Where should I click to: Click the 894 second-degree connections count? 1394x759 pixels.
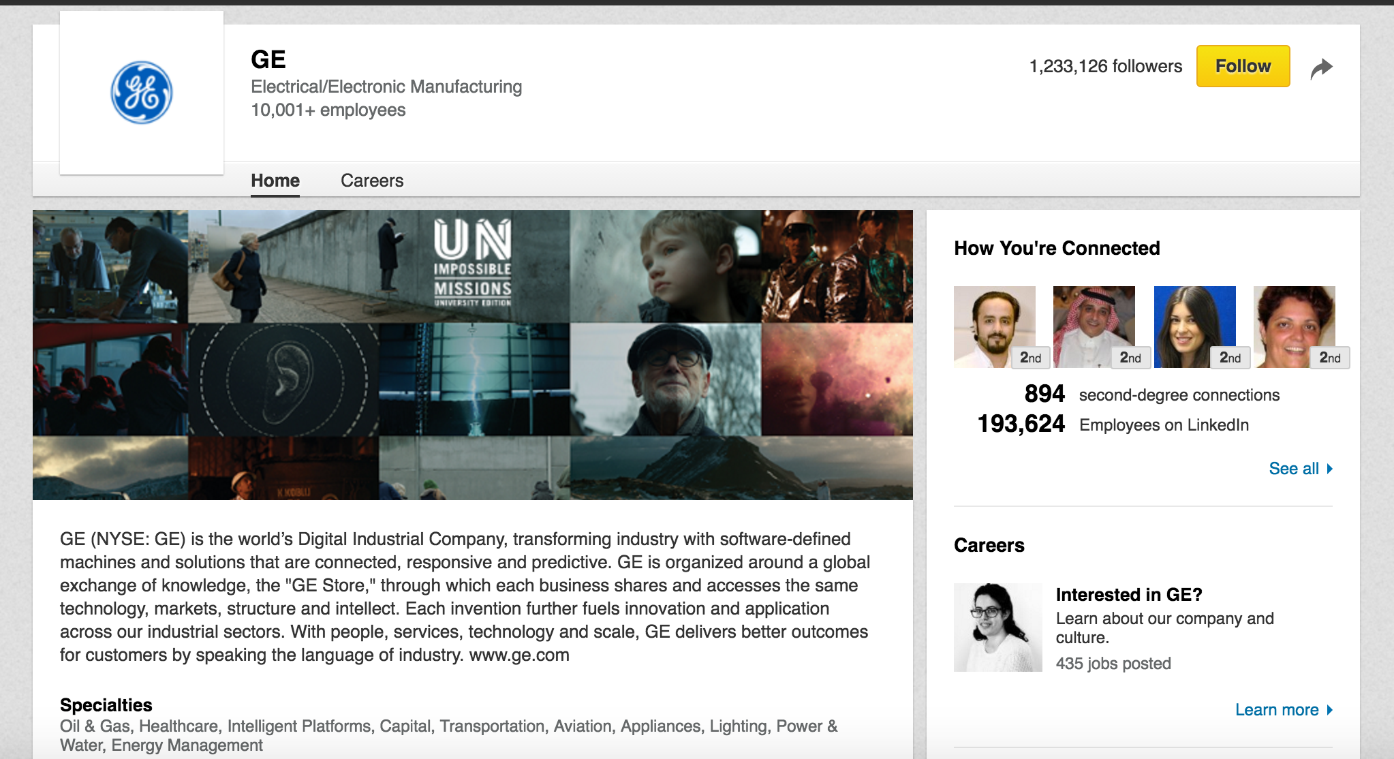[1044, 394]
